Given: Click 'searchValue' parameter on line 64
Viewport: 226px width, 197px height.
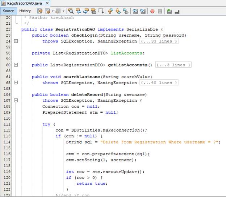Looking at the screenshot, I should point(135,77).
